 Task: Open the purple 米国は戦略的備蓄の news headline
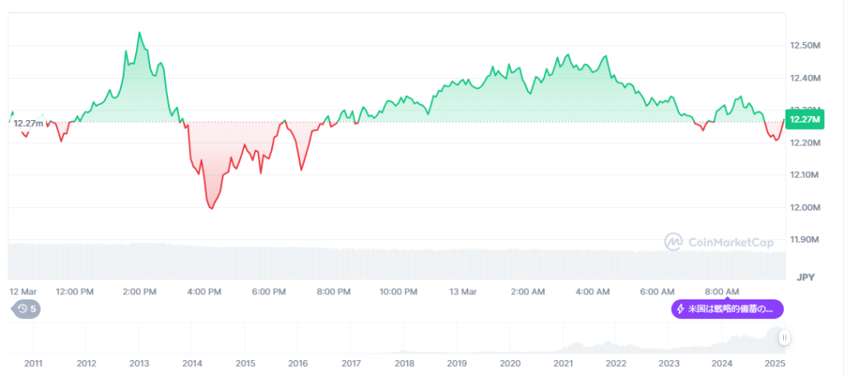(729, 309)
